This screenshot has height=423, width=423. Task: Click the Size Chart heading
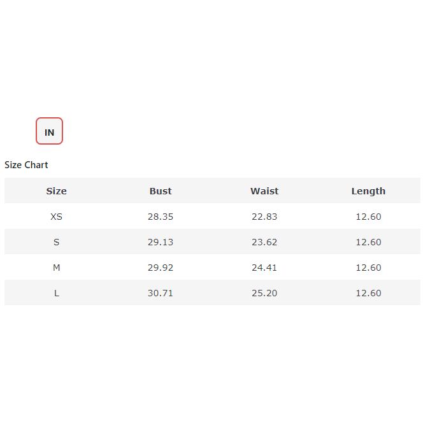tap(26, 165)
